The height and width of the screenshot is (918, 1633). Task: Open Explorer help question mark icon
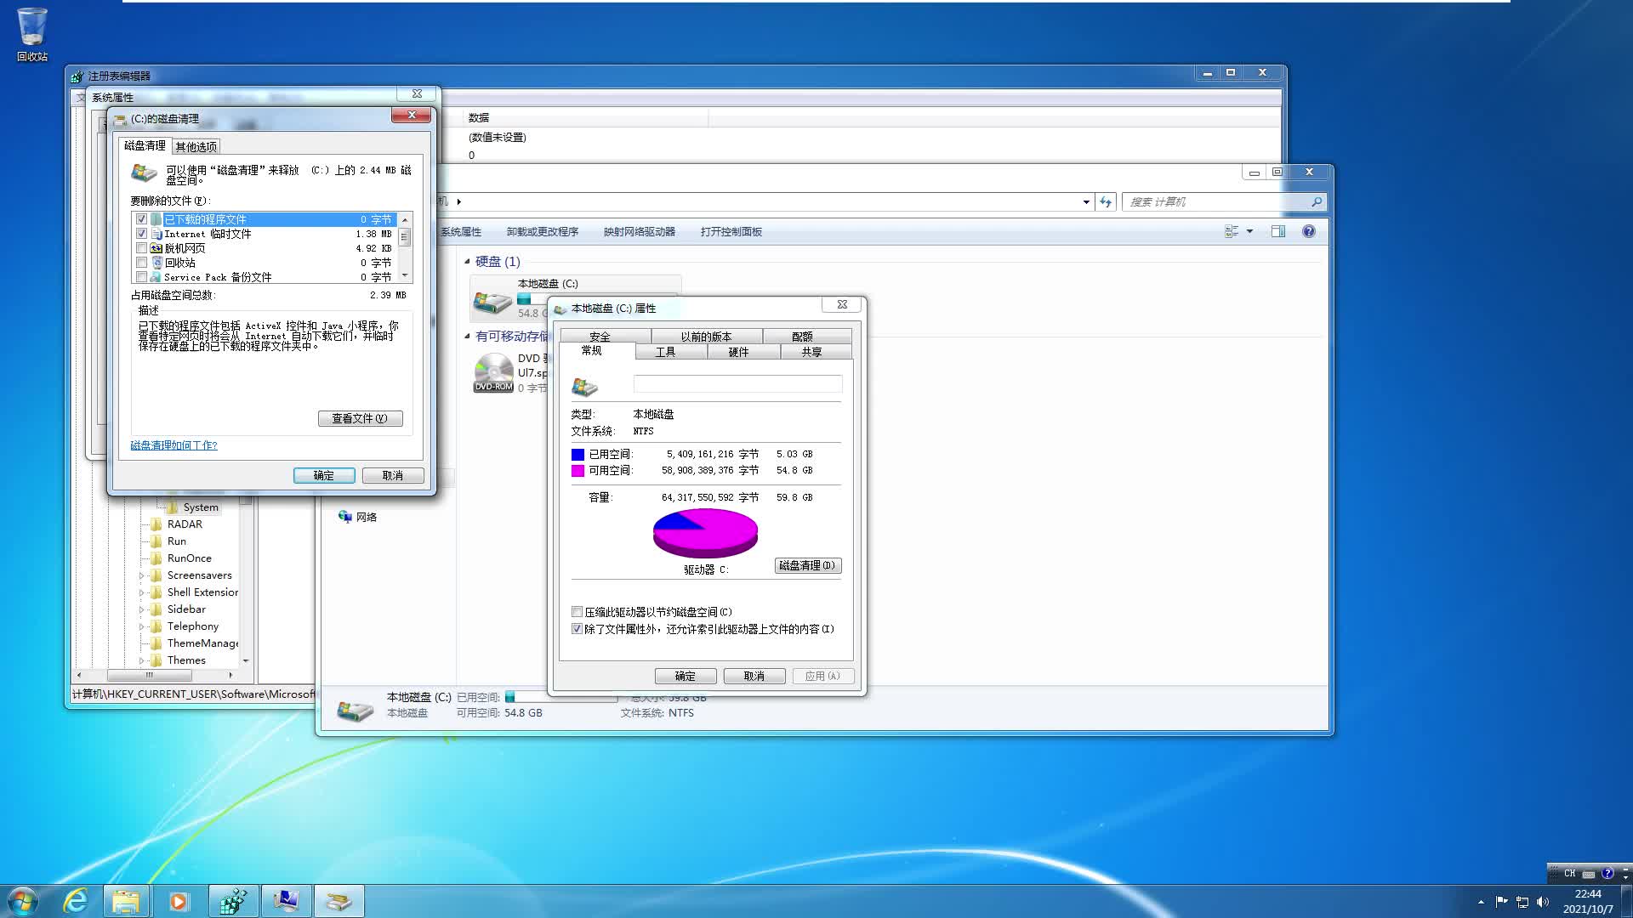click(1309, 231)
